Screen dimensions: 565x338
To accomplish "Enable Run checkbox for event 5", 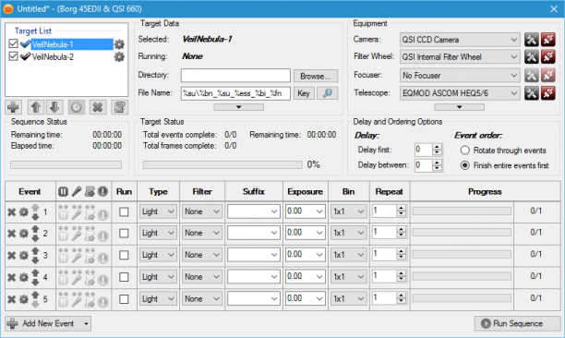I will [x=124, y=299].
